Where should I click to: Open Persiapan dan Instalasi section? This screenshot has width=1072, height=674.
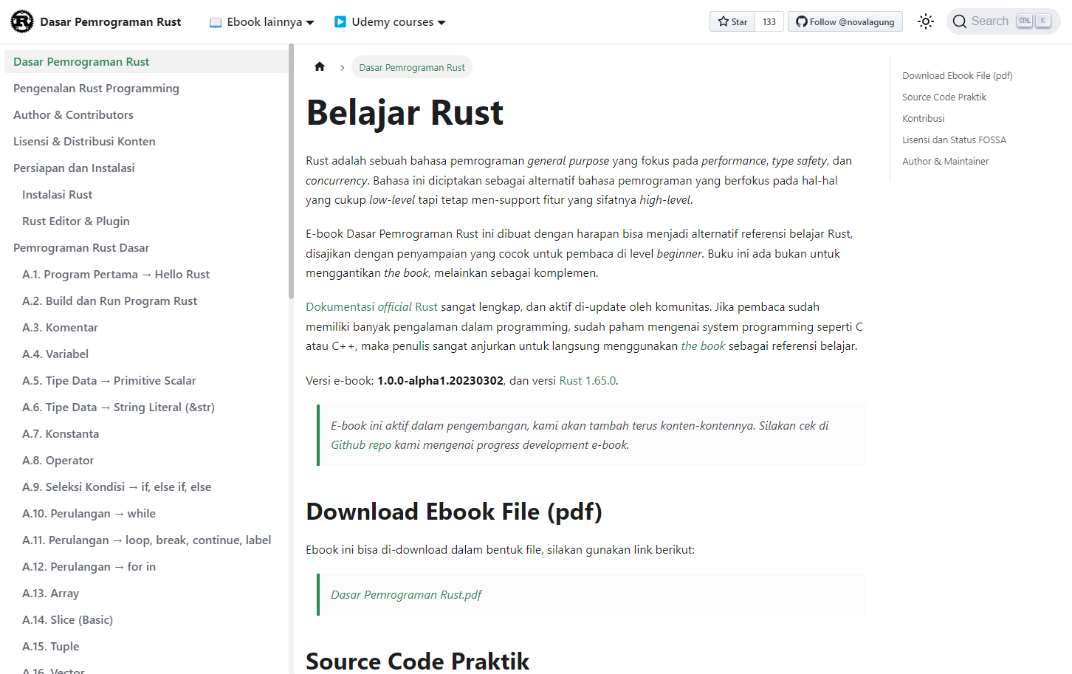(x=146, y=168)
